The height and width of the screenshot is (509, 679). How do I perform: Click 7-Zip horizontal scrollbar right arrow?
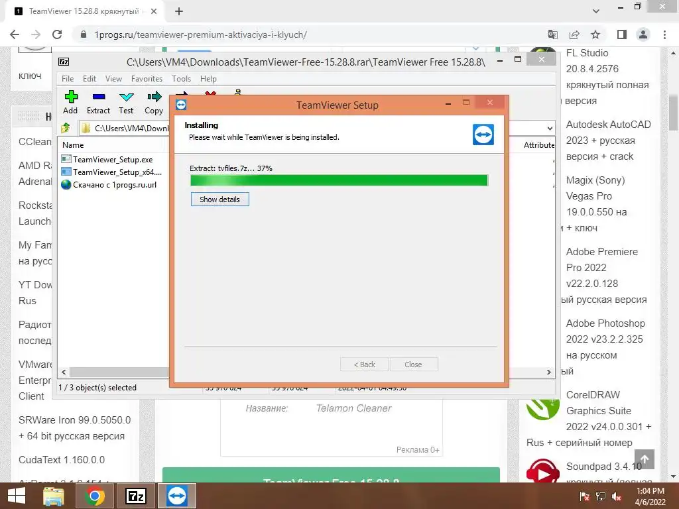(x=549, y=372)
